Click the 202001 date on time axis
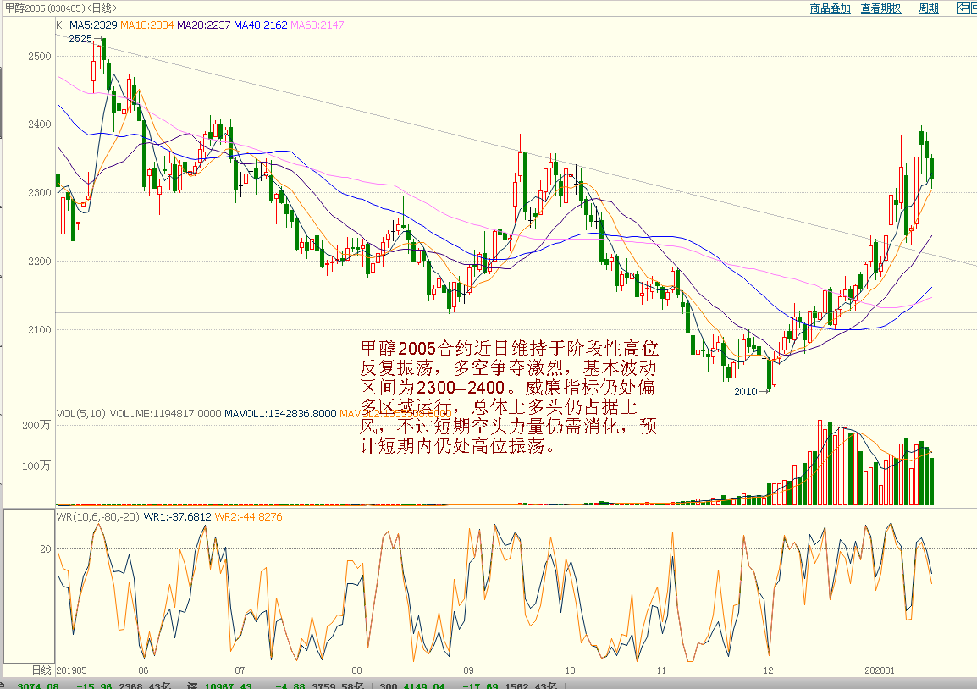 [x=879, y=670]
